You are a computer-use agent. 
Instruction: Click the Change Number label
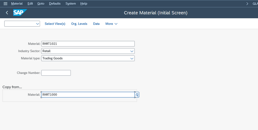[x=29, y=73]
